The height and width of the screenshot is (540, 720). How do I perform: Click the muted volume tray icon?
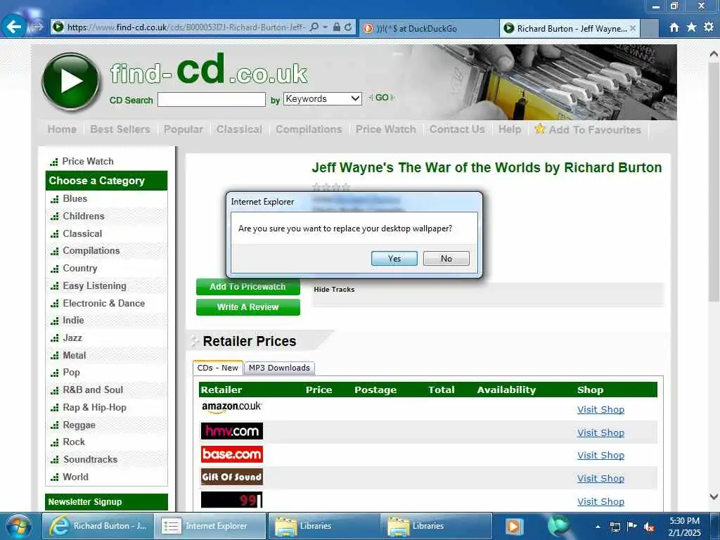pos(649,527)
